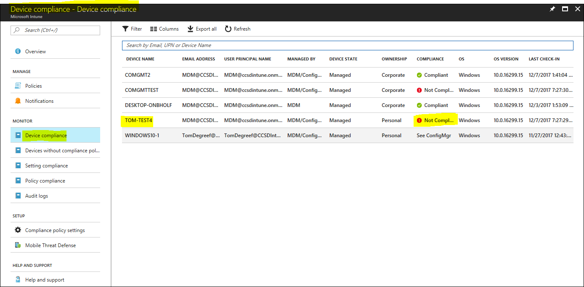Screen dimensions: 584x287
Task: Click the Device compliance notebook icon
Action: 18,135
